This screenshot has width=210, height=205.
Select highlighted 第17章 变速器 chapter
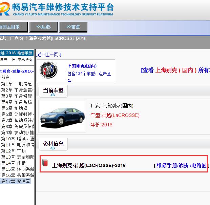(16, 181)
